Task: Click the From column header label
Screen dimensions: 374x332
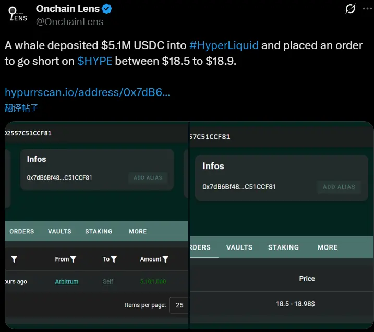Action: (x=62, y=259)
